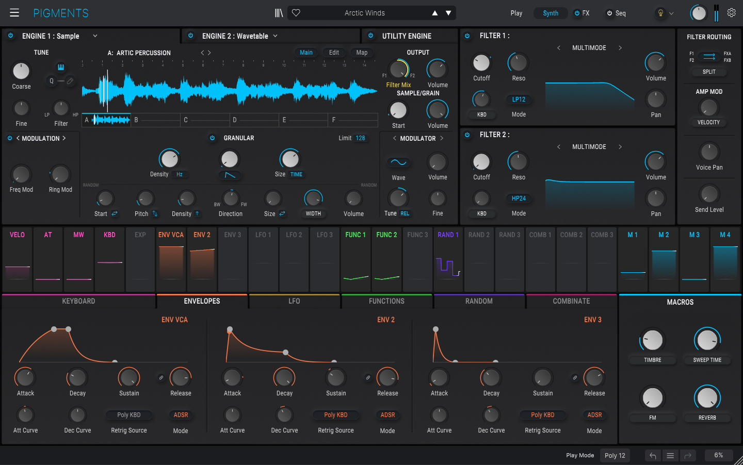Click the history list icon near undo
Image resolution: width=743 pixels, height=465 pixels.
(670, 456)
